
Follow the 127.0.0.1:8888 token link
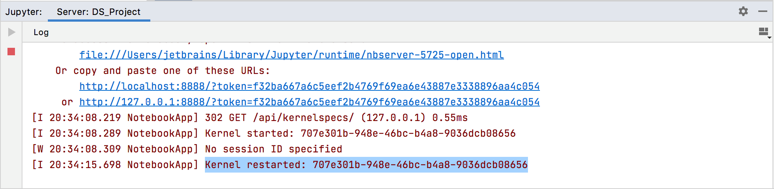309,102
